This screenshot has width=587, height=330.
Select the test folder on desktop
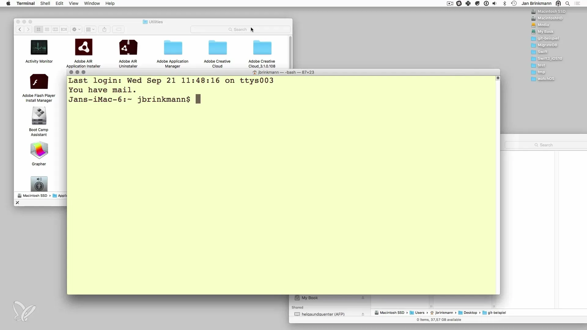pos(538,65)
